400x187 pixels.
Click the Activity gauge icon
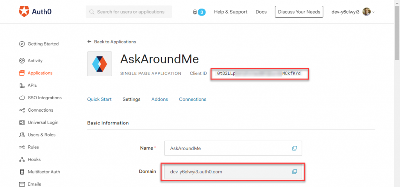point(22,61)
